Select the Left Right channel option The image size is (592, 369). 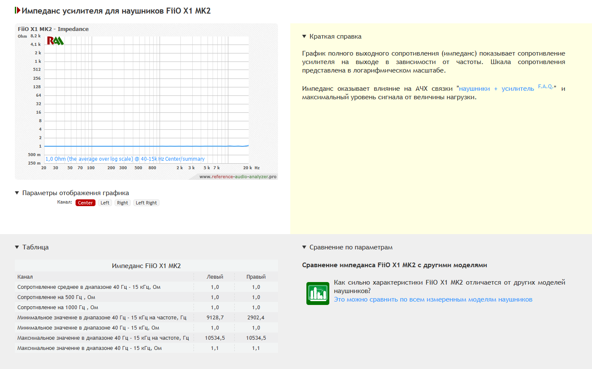coord(146,203)
